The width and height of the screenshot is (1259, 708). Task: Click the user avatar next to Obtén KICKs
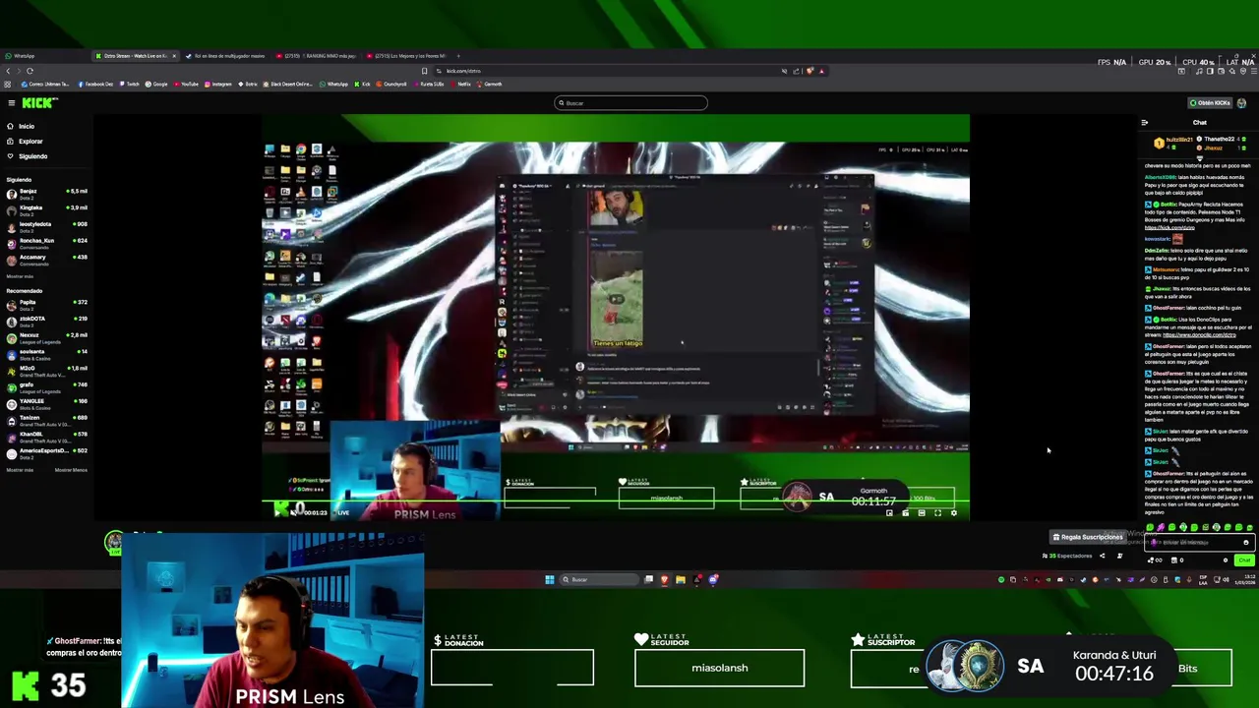pyautogui.click(x=1241, y=103)
